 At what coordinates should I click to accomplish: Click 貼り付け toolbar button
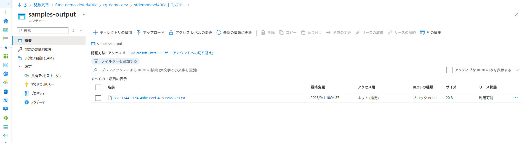tap(311, 33)
